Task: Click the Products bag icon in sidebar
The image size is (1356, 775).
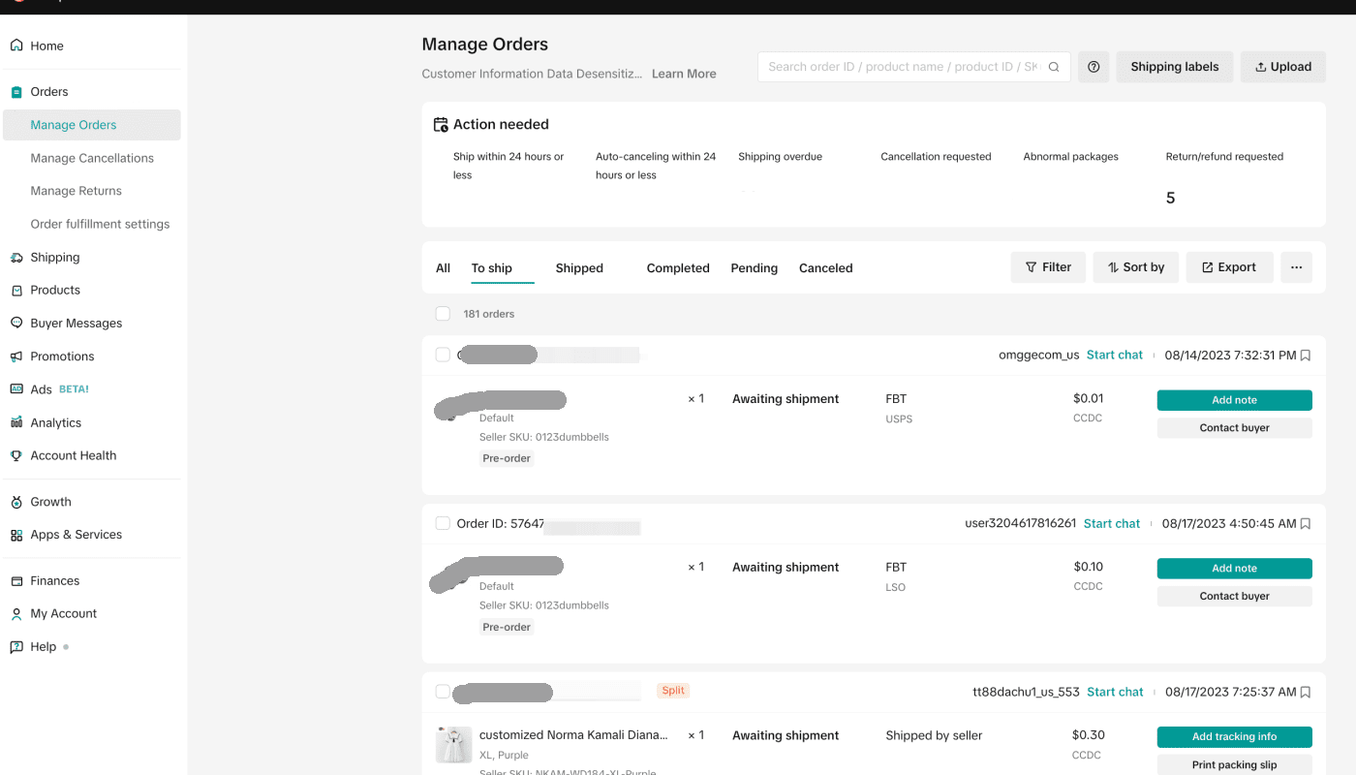Action: (16, 291)
